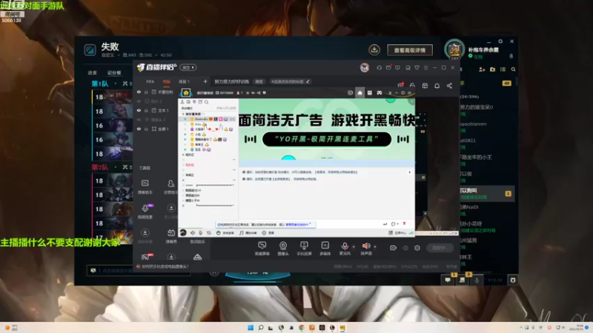Expand speaker options arrow
This screenshot has width=593, height=333.
click(x=375, y=247)
